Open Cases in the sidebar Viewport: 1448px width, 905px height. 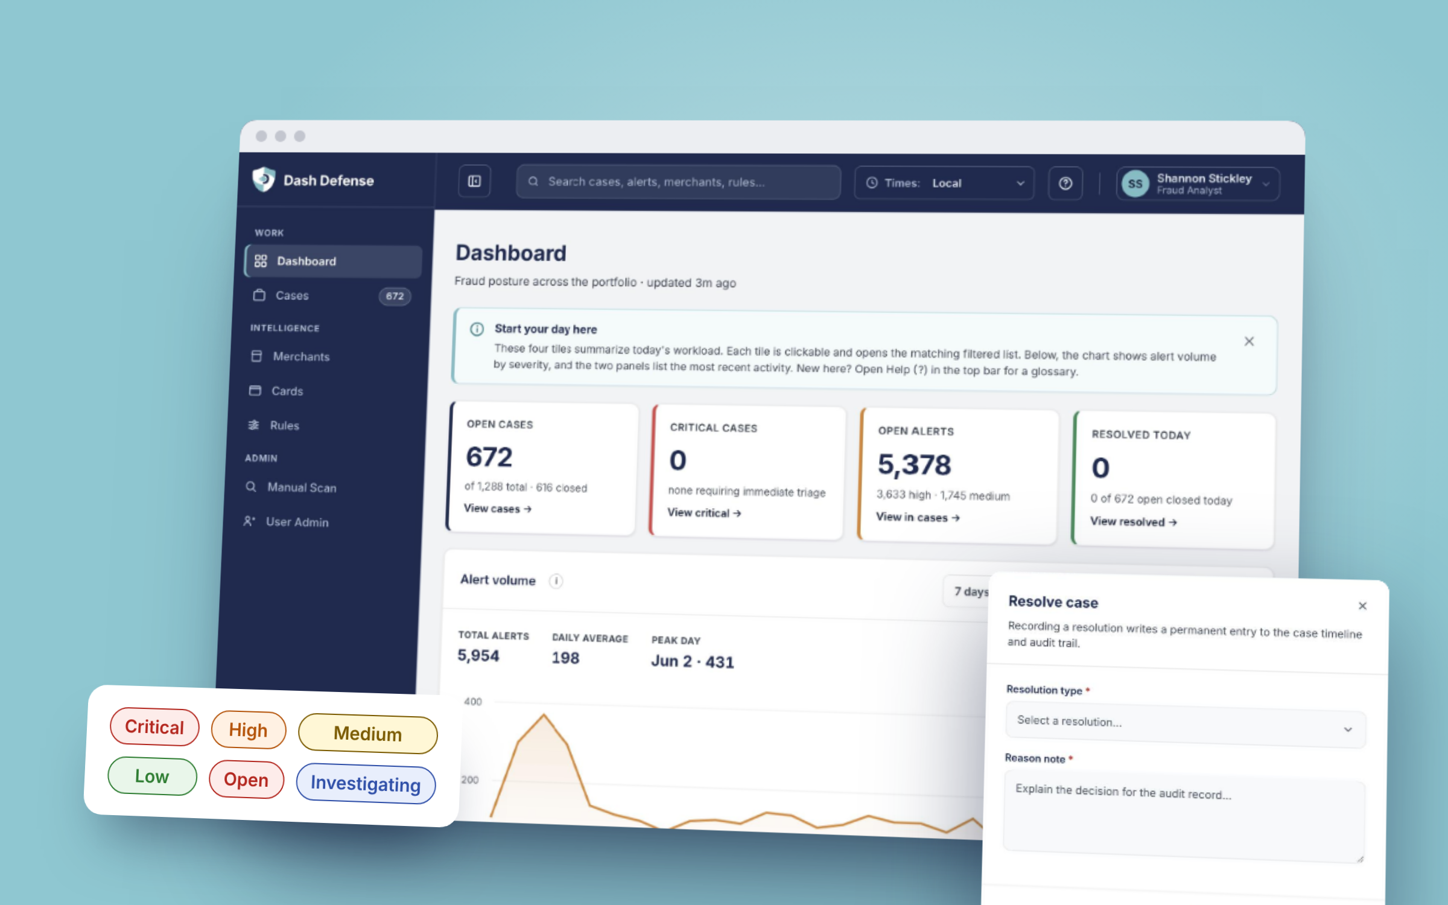[332, 296]
